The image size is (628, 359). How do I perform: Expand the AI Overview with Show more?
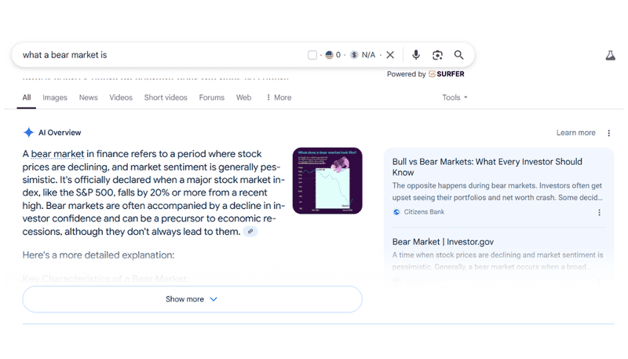pyautogui.click(x=192, y=299)
